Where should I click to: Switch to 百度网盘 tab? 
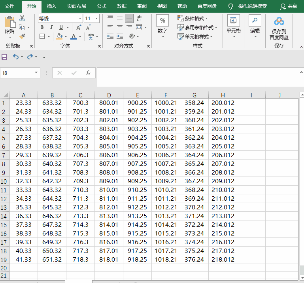tap(207, 6)
